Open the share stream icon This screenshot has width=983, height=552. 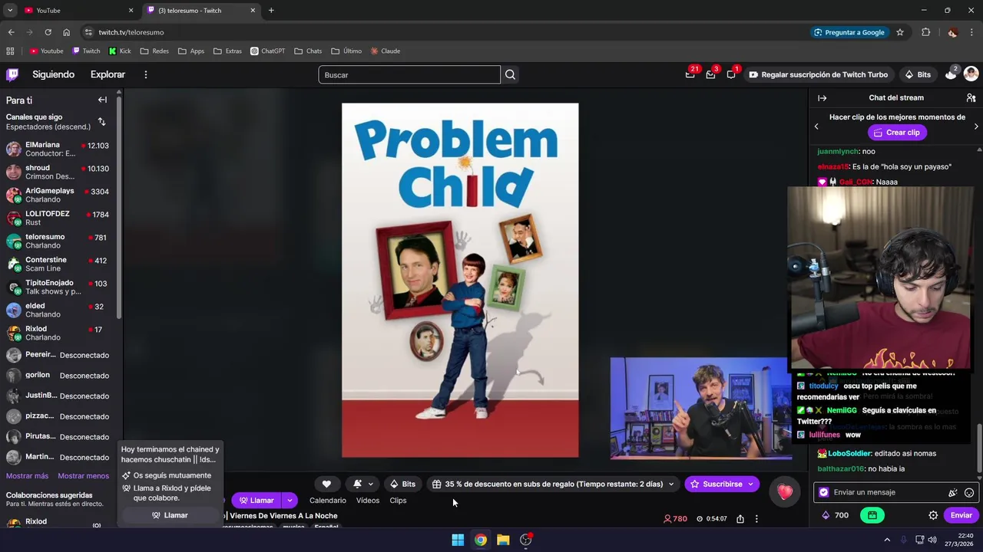coord(740,519)
